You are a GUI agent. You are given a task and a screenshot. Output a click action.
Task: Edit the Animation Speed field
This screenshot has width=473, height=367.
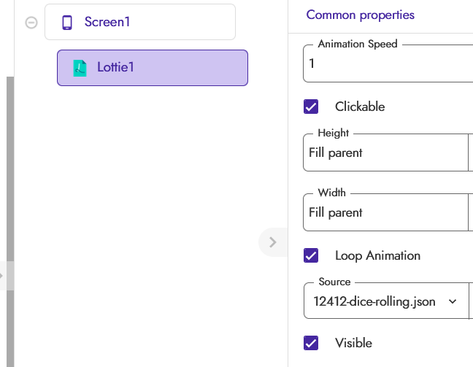point(388,63)
